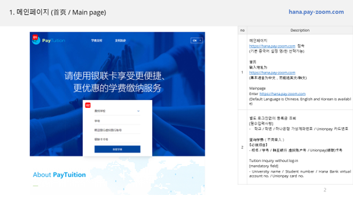
Task: Click the Chinese hero headline text
Action: pyautogui.click(x=117, y=82)
